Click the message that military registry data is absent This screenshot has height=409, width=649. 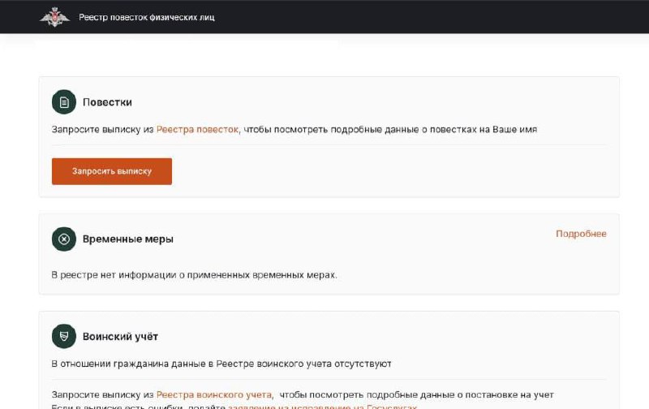pyautogui.click(x=221, y=364)
